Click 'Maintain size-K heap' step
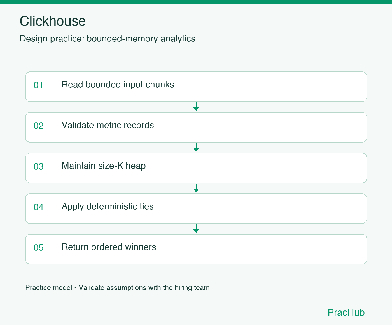 (x=196, y=168)
